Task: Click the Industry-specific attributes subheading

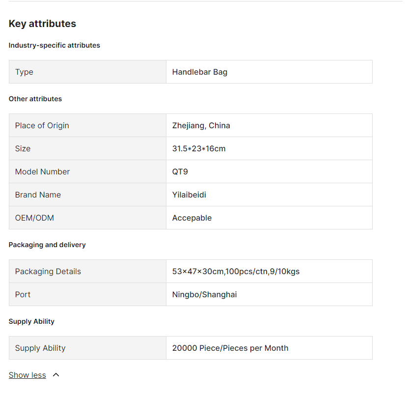Action: pyautogui.click(x=54, y=45)
